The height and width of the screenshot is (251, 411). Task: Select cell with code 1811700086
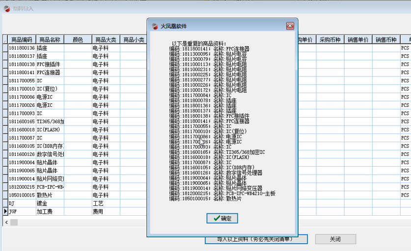22,97
